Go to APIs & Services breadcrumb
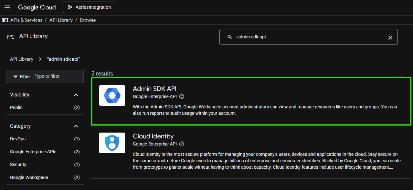Screen dimensions: 413x190 tap(26, 20)
